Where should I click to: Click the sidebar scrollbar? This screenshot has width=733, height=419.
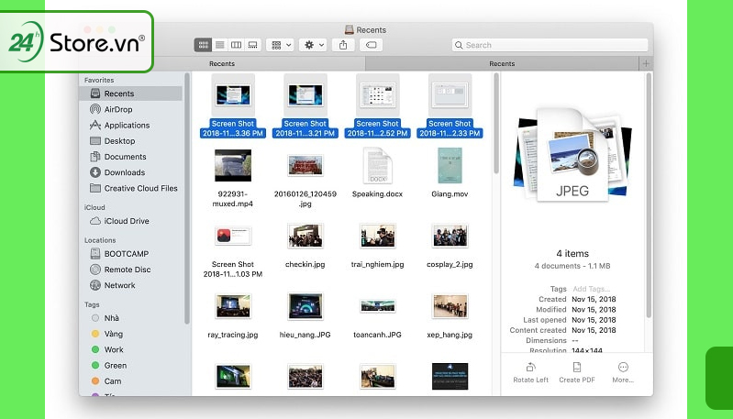[x=187, y=199]
